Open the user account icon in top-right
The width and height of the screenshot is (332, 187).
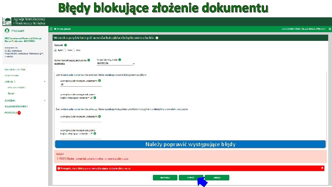click(330, 29)
